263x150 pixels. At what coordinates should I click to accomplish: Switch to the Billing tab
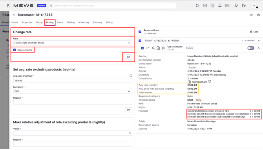(x=109, y=22)
